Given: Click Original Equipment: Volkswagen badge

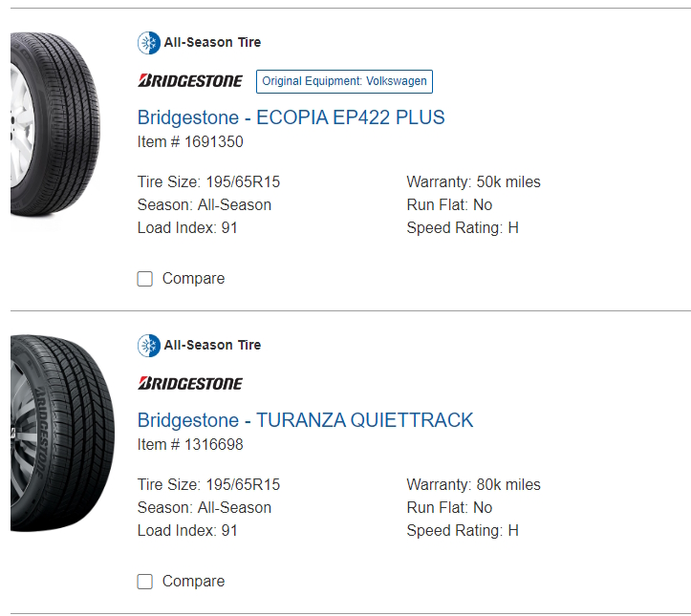Looking at the screenshot, I should point(344,81).
